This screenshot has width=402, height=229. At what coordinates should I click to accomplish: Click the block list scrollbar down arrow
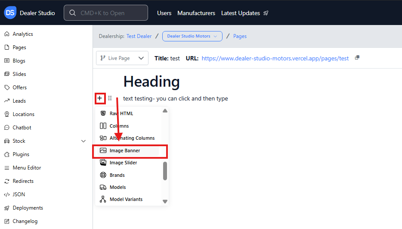(x=165, y=201)
